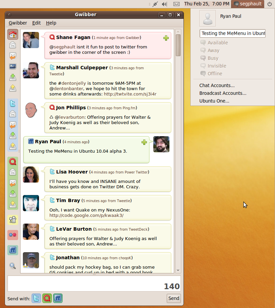
Task: Open Messages envelope icon under Identi.ca account
Action: click(x=13, y=172)
